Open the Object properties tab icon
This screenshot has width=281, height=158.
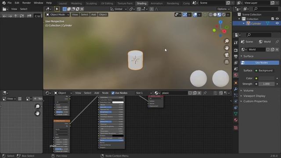point(236,83)
